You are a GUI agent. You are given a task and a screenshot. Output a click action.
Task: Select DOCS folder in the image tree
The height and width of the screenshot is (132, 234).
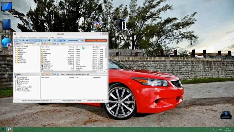coord(21,54)
